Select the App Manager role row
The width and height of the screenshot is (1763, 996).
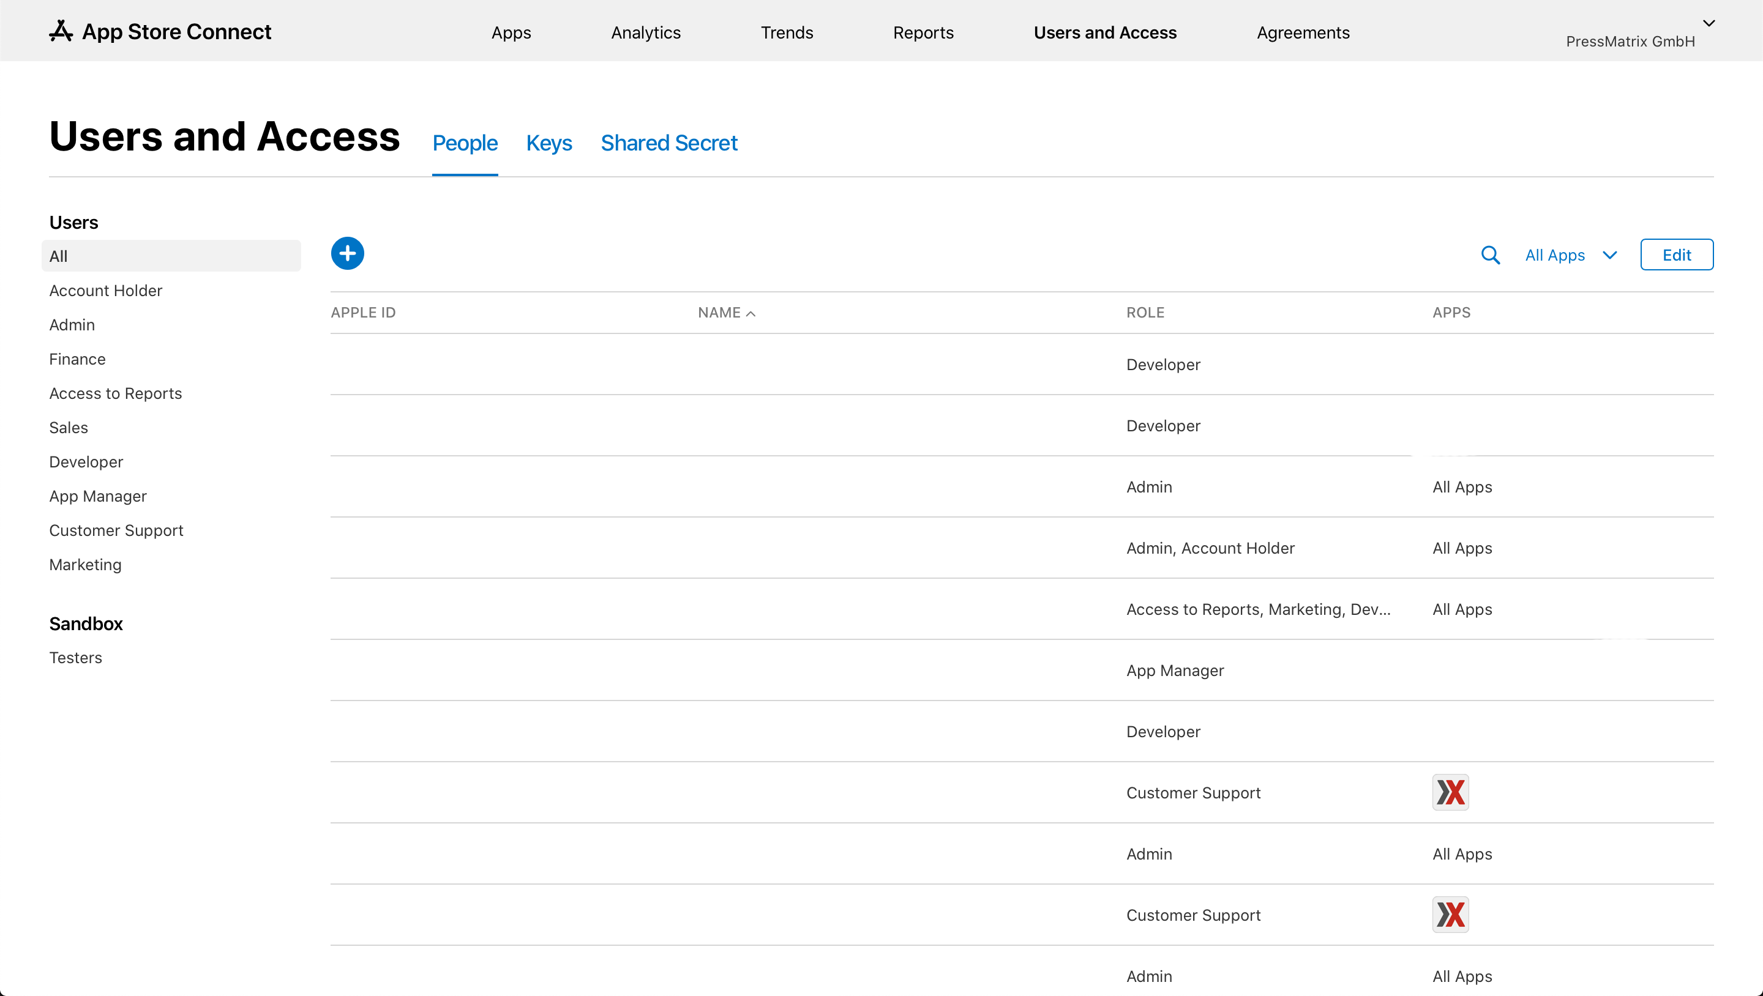coord(1022,671)
